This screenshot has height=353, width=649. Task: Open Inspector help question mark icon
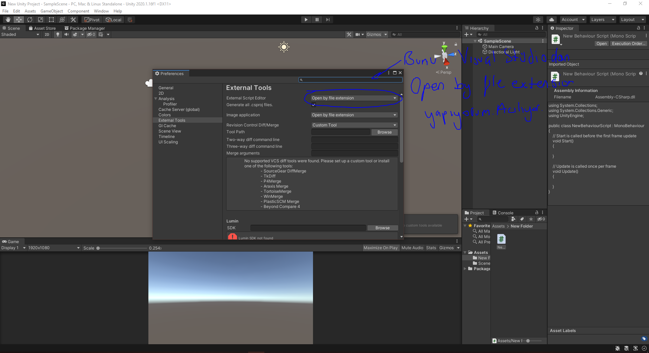point(641,74)
